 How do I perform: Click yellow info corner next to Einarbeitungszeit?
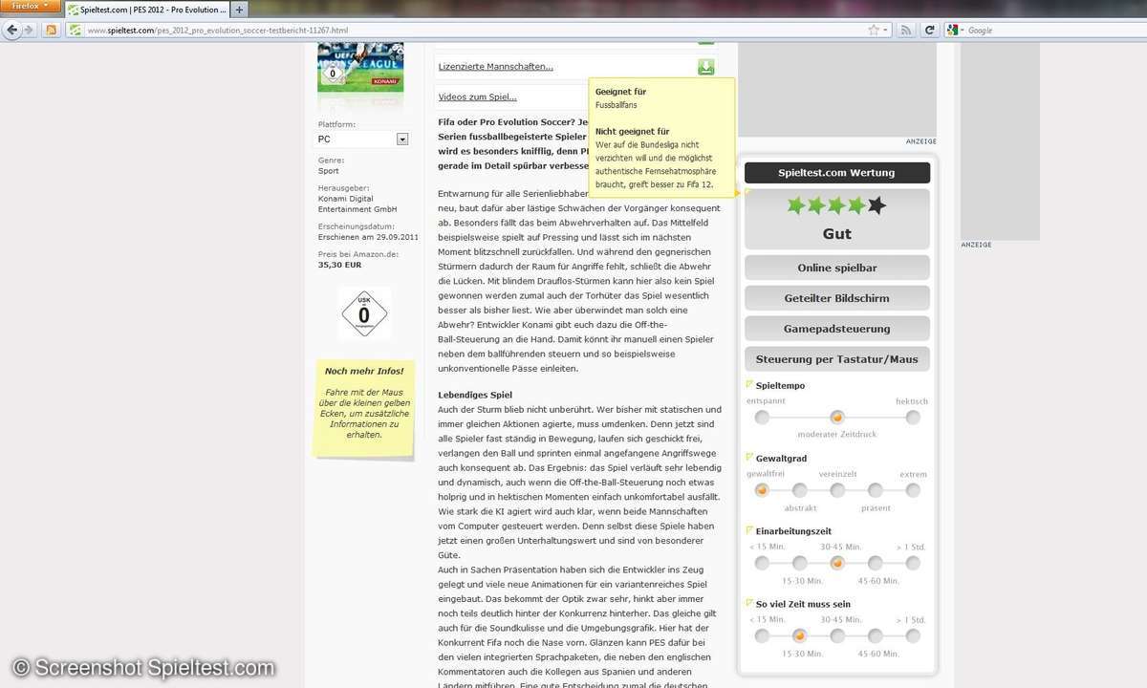point(749,529)
